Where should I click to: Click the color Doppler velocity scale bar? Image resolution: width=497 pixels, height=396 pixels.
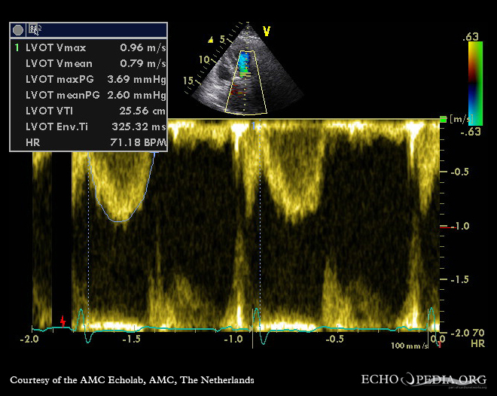coord(474,83)
